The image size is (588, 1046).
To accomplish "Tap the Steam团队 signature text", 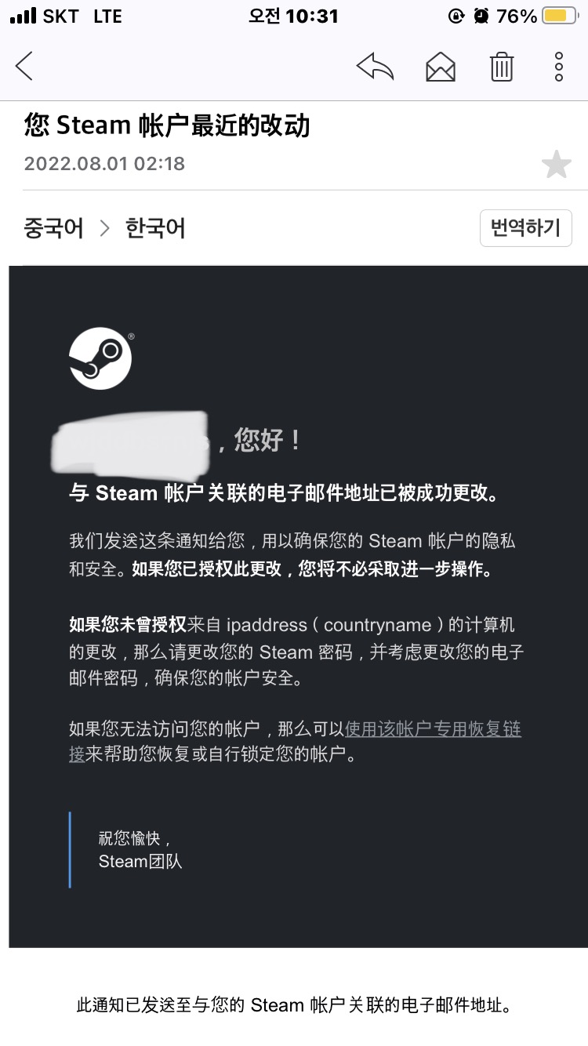I will (x=140, y=861).
